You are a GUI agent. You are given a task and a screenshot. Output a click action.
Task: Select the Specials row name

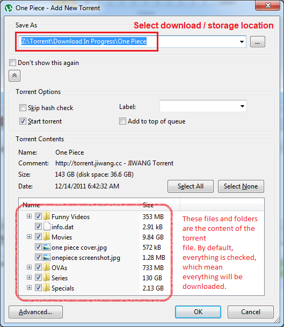point(63,288)
